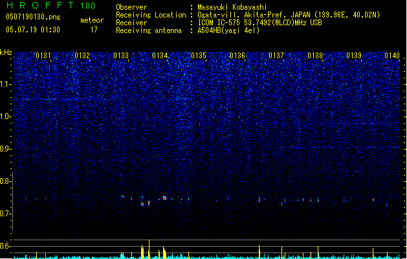407x259 pixels.
Task: Click the 0135 time marker
Action: click(x=199, y=56)
